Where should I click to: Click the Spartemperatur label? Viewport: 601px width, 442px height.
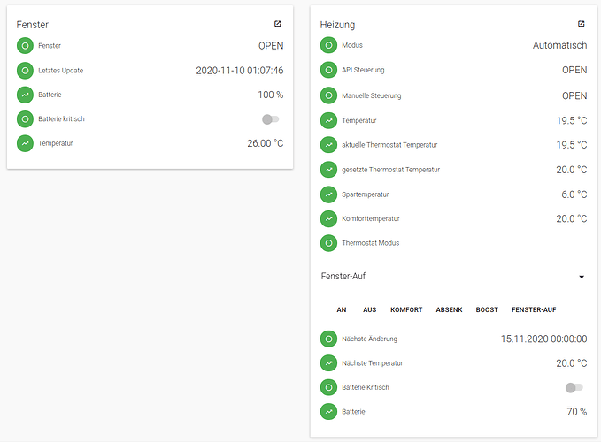click(366, 194)
